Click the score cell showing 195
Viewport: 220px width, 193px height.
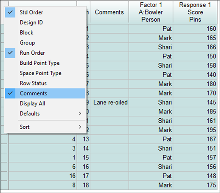pyautogui.click(x=195, y=130)
